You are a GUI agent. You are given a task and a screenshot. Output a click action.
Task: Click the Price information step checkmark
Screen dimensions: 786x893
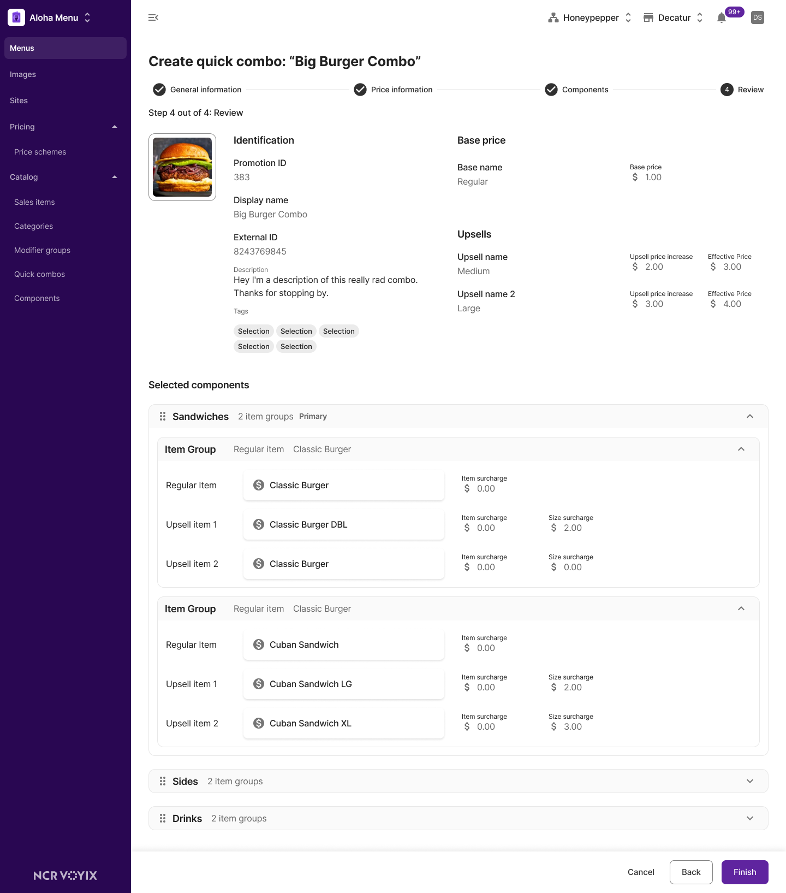coord(360,90)
